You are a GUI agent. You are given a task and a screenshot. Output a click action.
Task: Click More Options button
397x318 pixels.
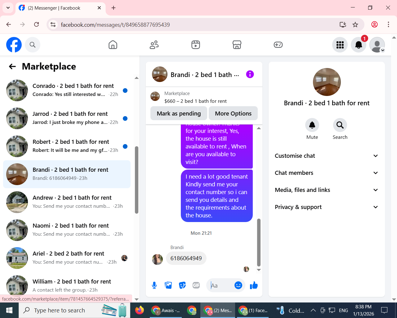(233, 113)
